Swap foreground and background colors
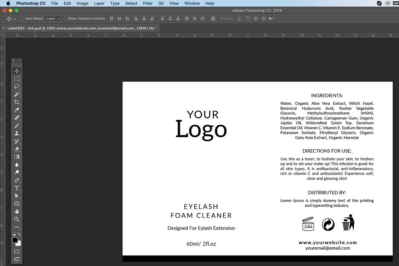Image resolution: width=399 pixels, height=266 pixels. (x=19, y=234)
